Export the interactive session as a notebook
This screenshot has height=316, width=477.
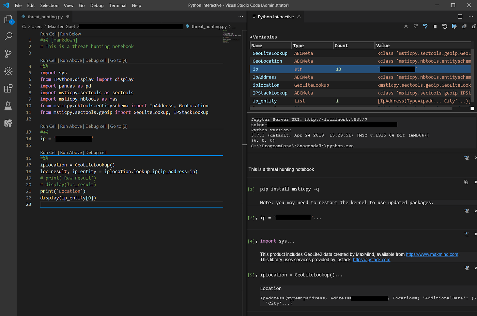[x=455, y=26]
